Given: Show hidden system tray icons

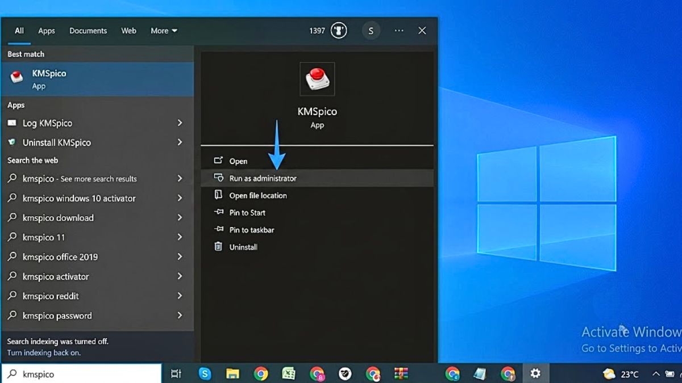Looking at the screenshot, I should pyautogui.click(x=656, y=374).
